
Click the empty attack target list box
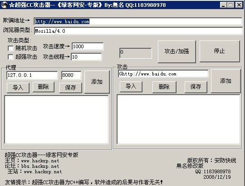(x=178, y=119)
